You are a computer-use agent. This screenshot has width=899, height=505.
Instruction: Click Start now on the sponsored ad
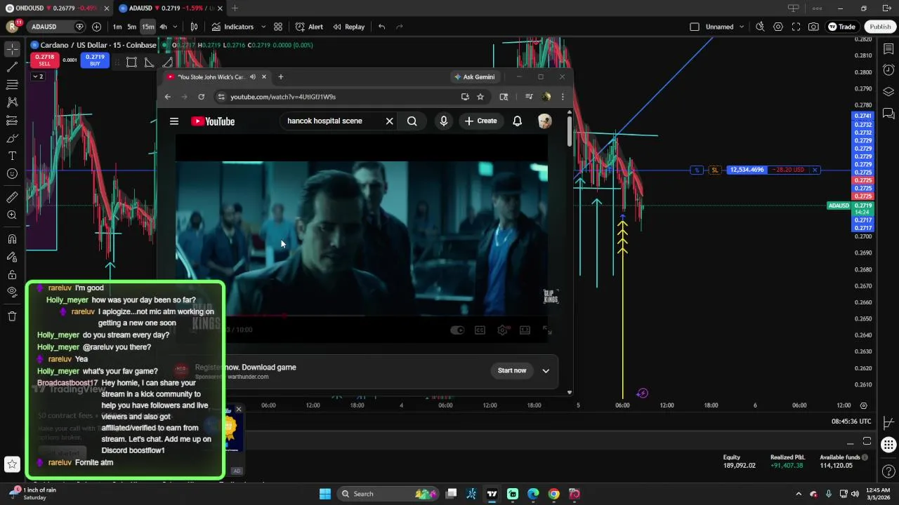pyautogui.click(x=512, y=370)
